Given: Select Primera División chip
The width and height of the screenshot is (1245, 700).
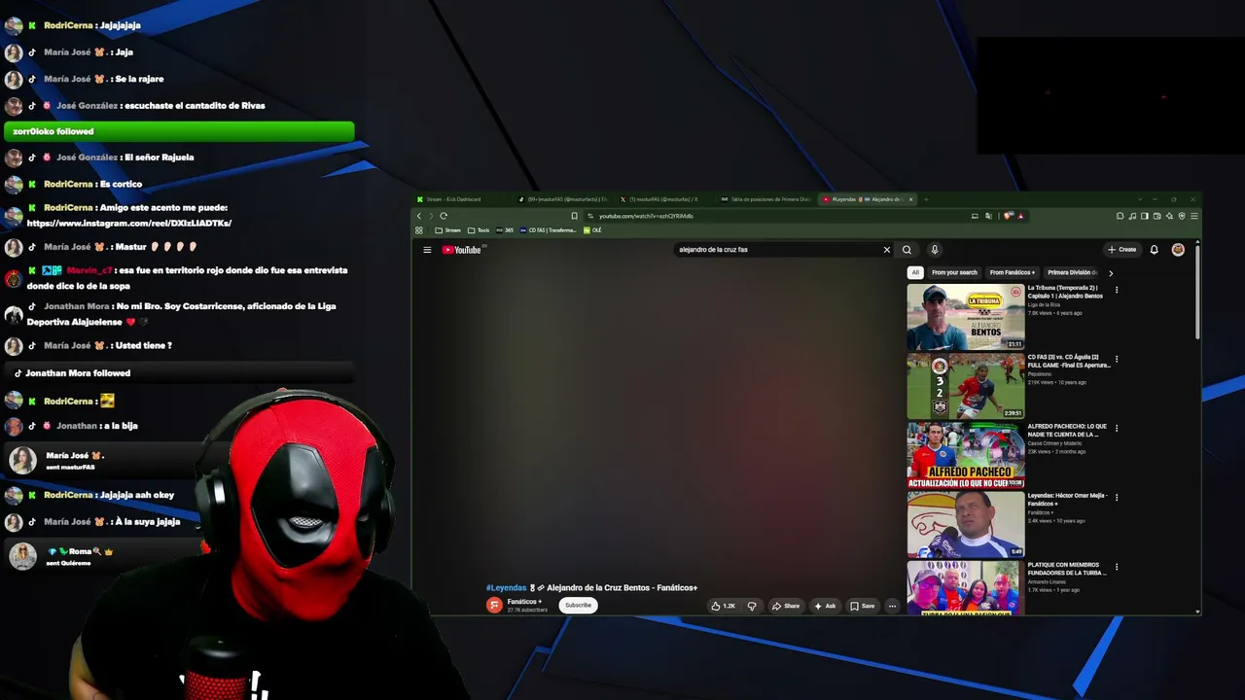Looking at the screenshot, I should (1072, 272).
